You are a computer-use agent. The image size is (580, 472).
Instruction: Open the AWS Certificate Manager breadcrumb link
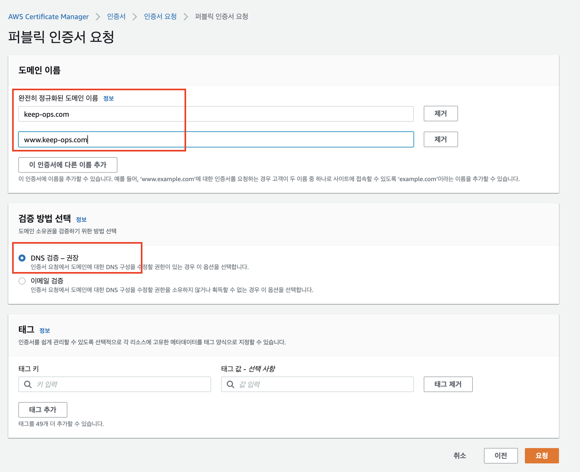click(x=48, y=17)
